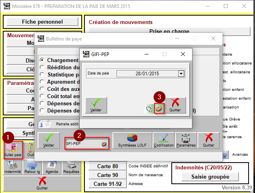
Task: Open the Codification tool
Action: pos(163,141)
